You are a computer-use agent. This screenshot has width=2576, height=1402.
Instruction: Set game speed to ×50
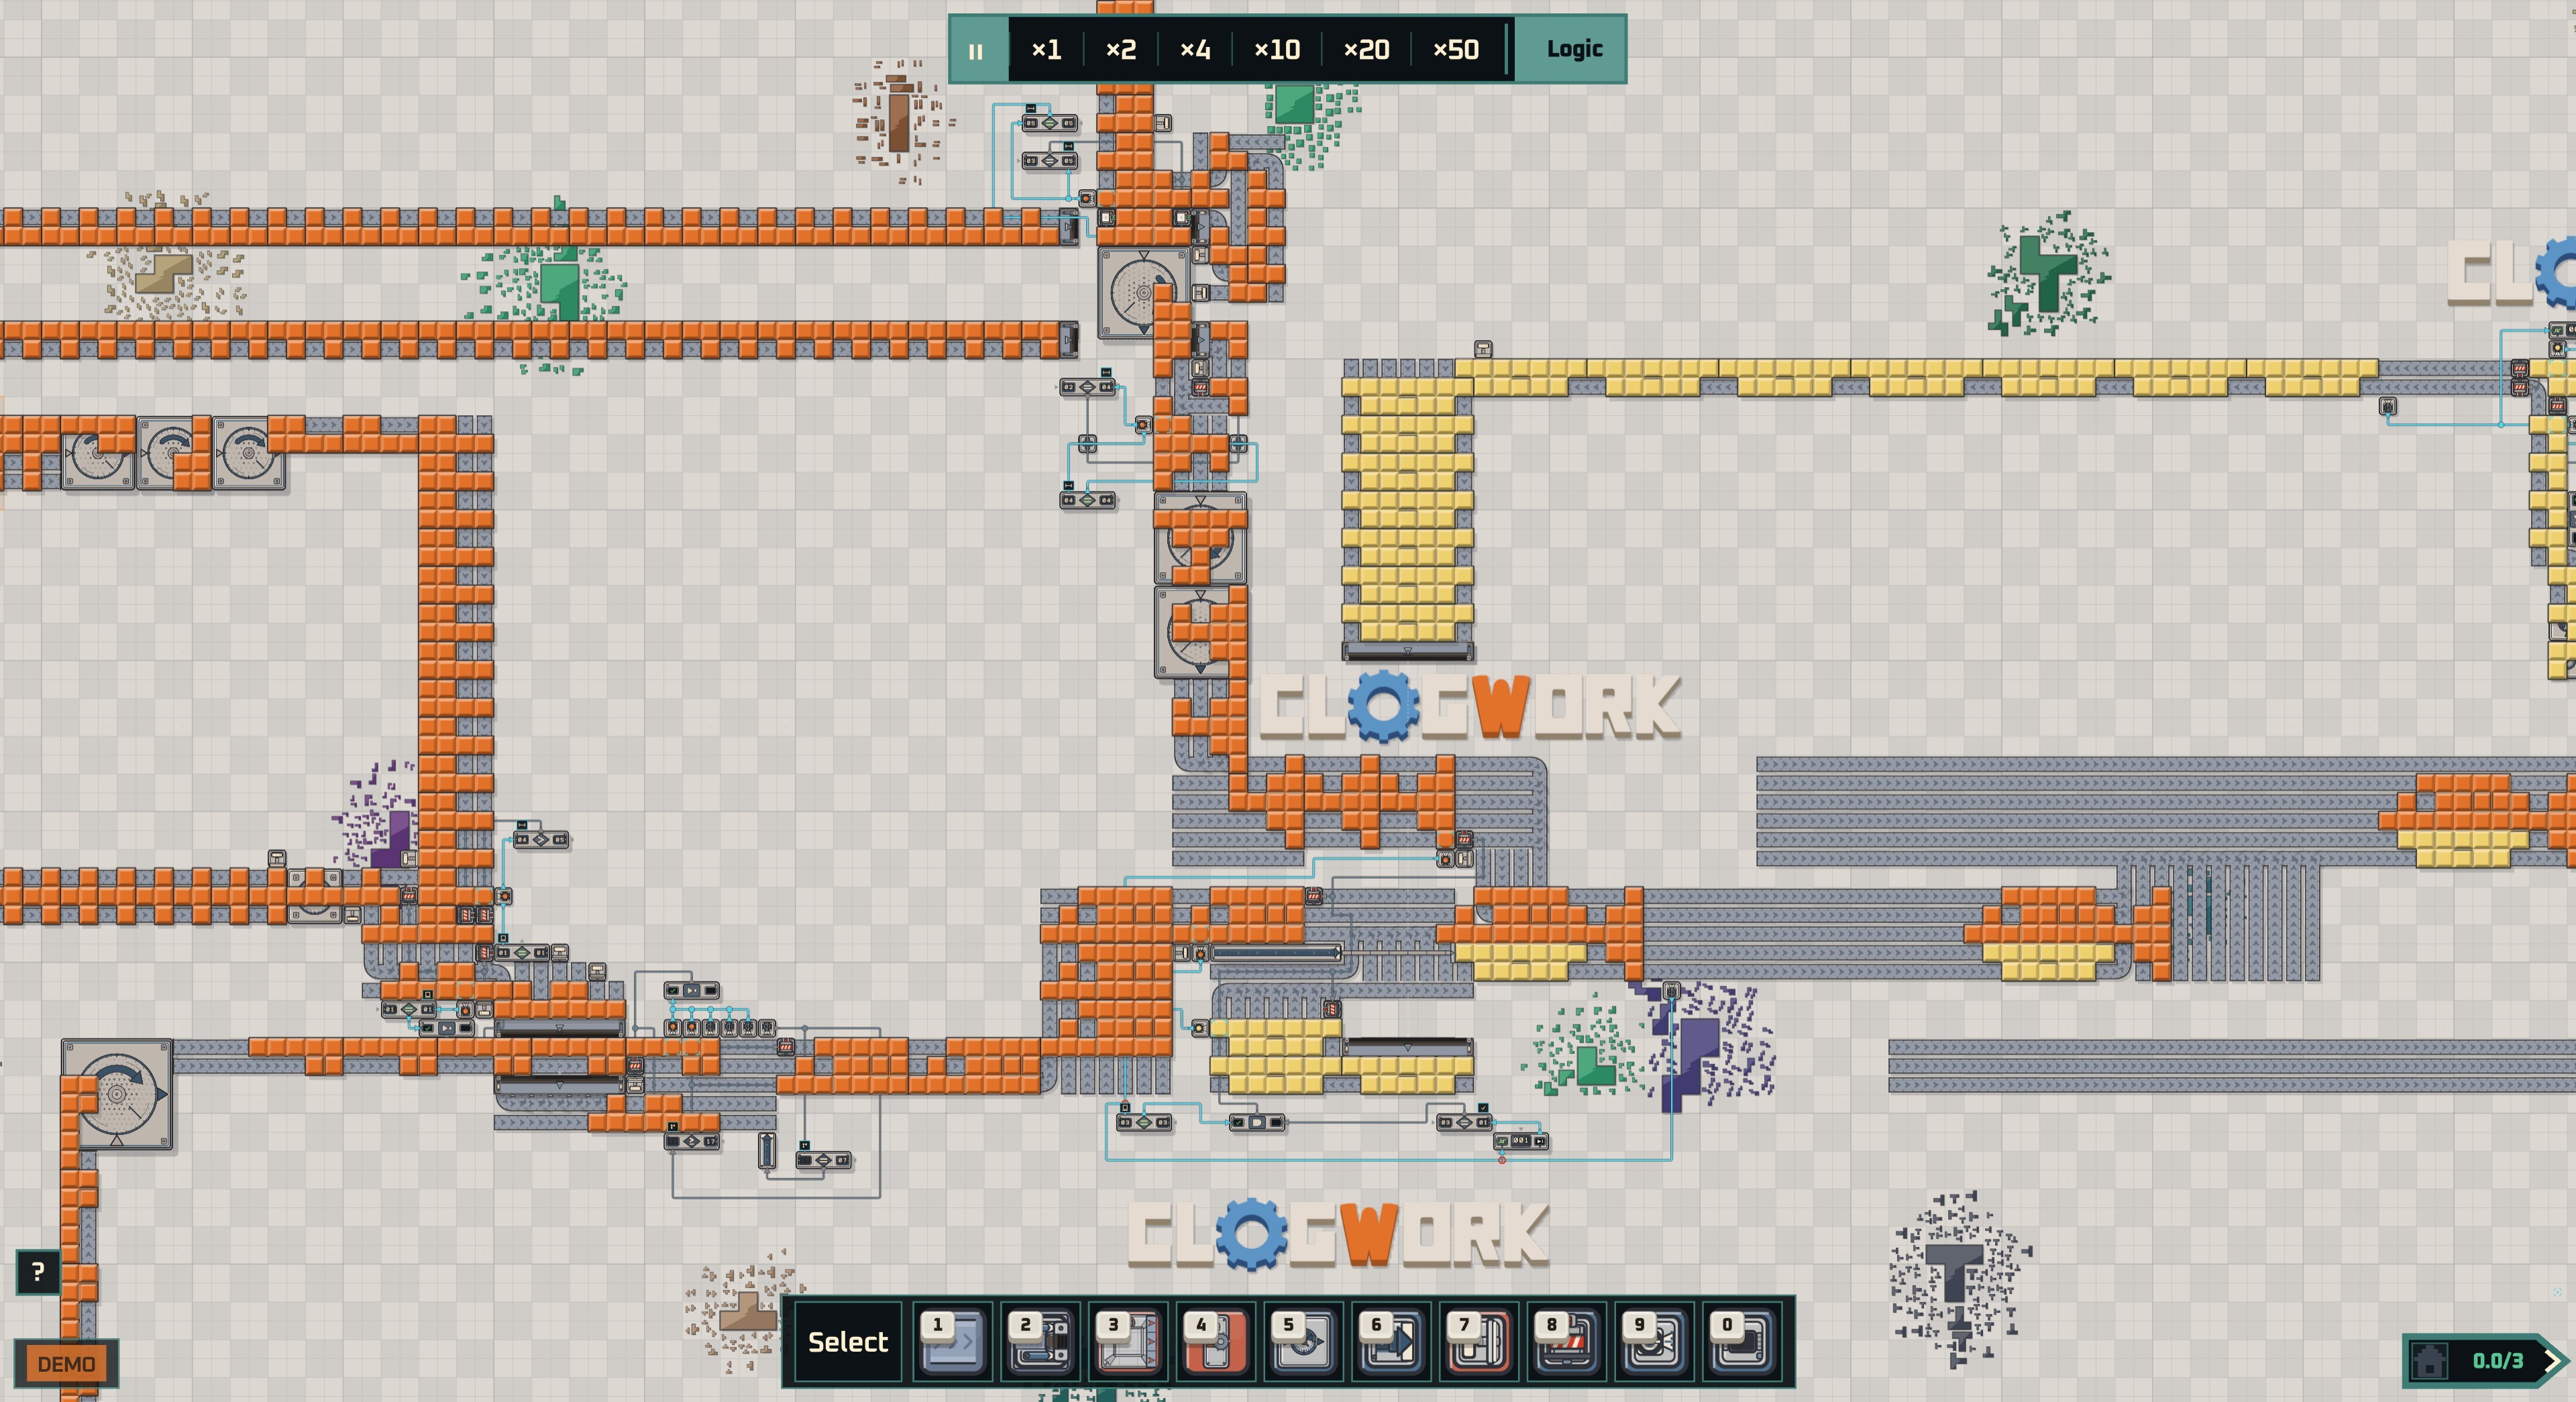click(x=1456, y=50)
